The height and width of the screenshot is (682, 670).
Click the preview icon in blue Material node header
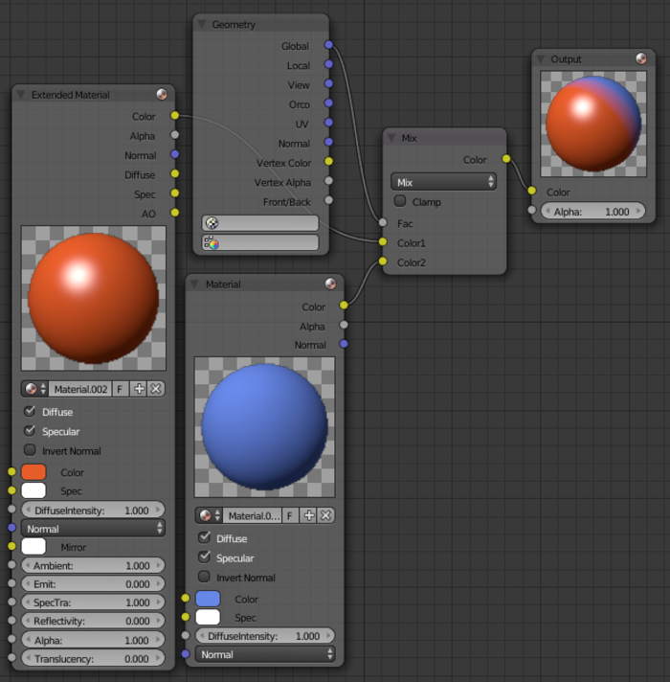coord(330,284)
